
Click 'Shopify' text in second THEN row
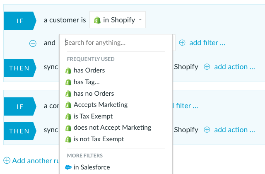point(186,130)
